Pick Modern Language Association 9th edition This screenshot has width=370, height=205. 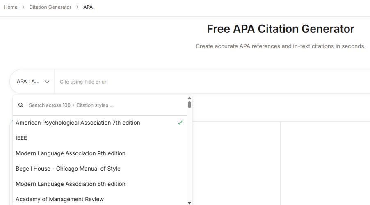coord(100,153)
